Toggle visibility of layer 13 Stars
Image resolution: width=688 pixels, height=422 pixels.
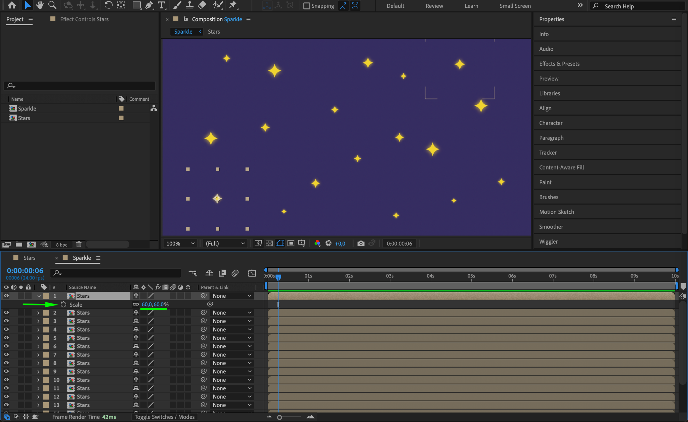(x=6, y=405)
